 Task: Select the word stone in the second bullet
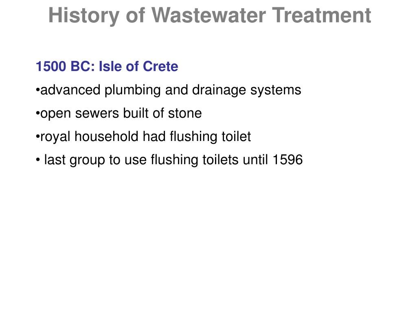pos(185,114)
